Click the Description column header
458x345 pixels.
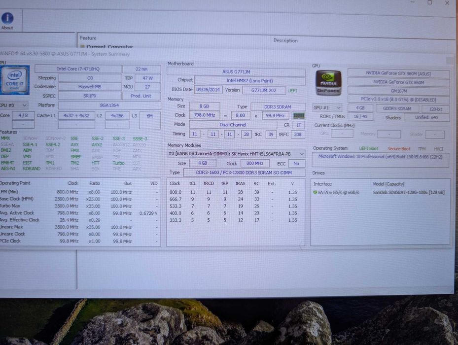285,40
